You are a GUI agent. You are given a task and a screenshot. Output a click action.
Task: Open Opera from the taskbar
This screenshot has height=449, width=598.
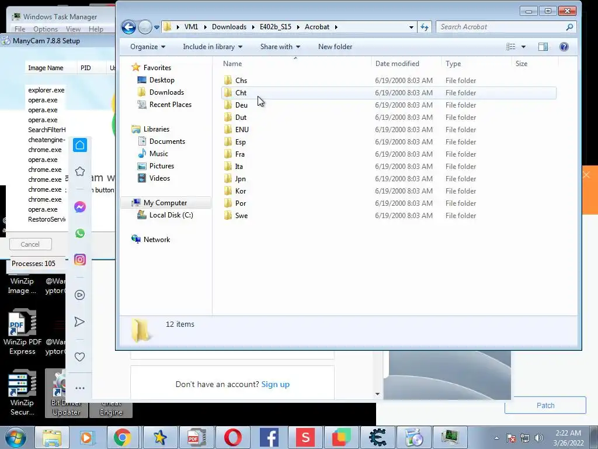tap(232, 437)
